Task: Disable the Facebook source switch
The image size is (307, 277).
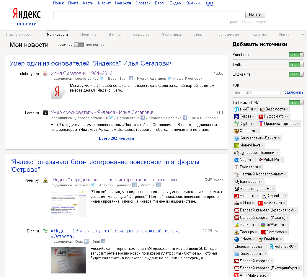Action: (296, 55)
